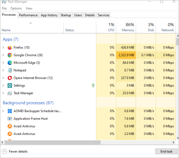The height and width of the screenshot is (158, 179).
Task: Select the Firefox (10) row name
Action: [21, 48]
